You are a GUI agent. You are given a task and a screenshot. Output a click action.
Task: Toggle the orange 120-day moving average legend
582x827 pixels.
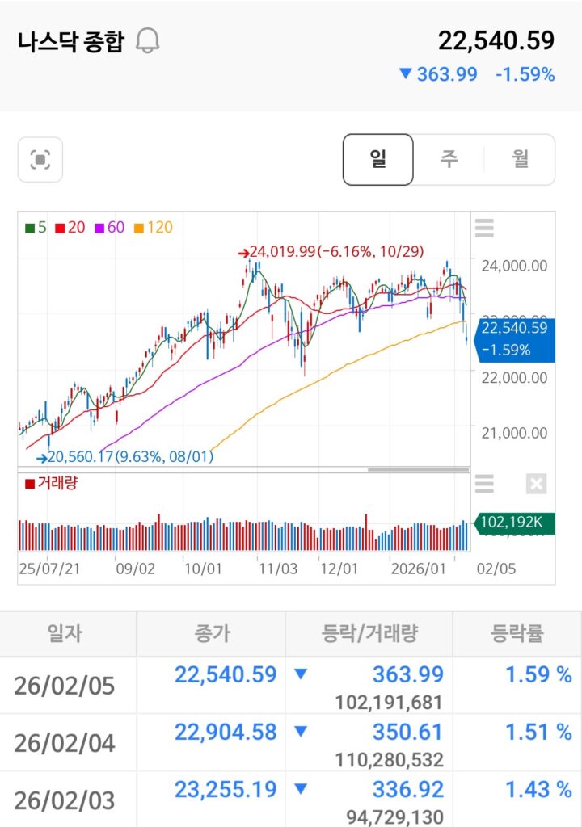coord(154,228)
